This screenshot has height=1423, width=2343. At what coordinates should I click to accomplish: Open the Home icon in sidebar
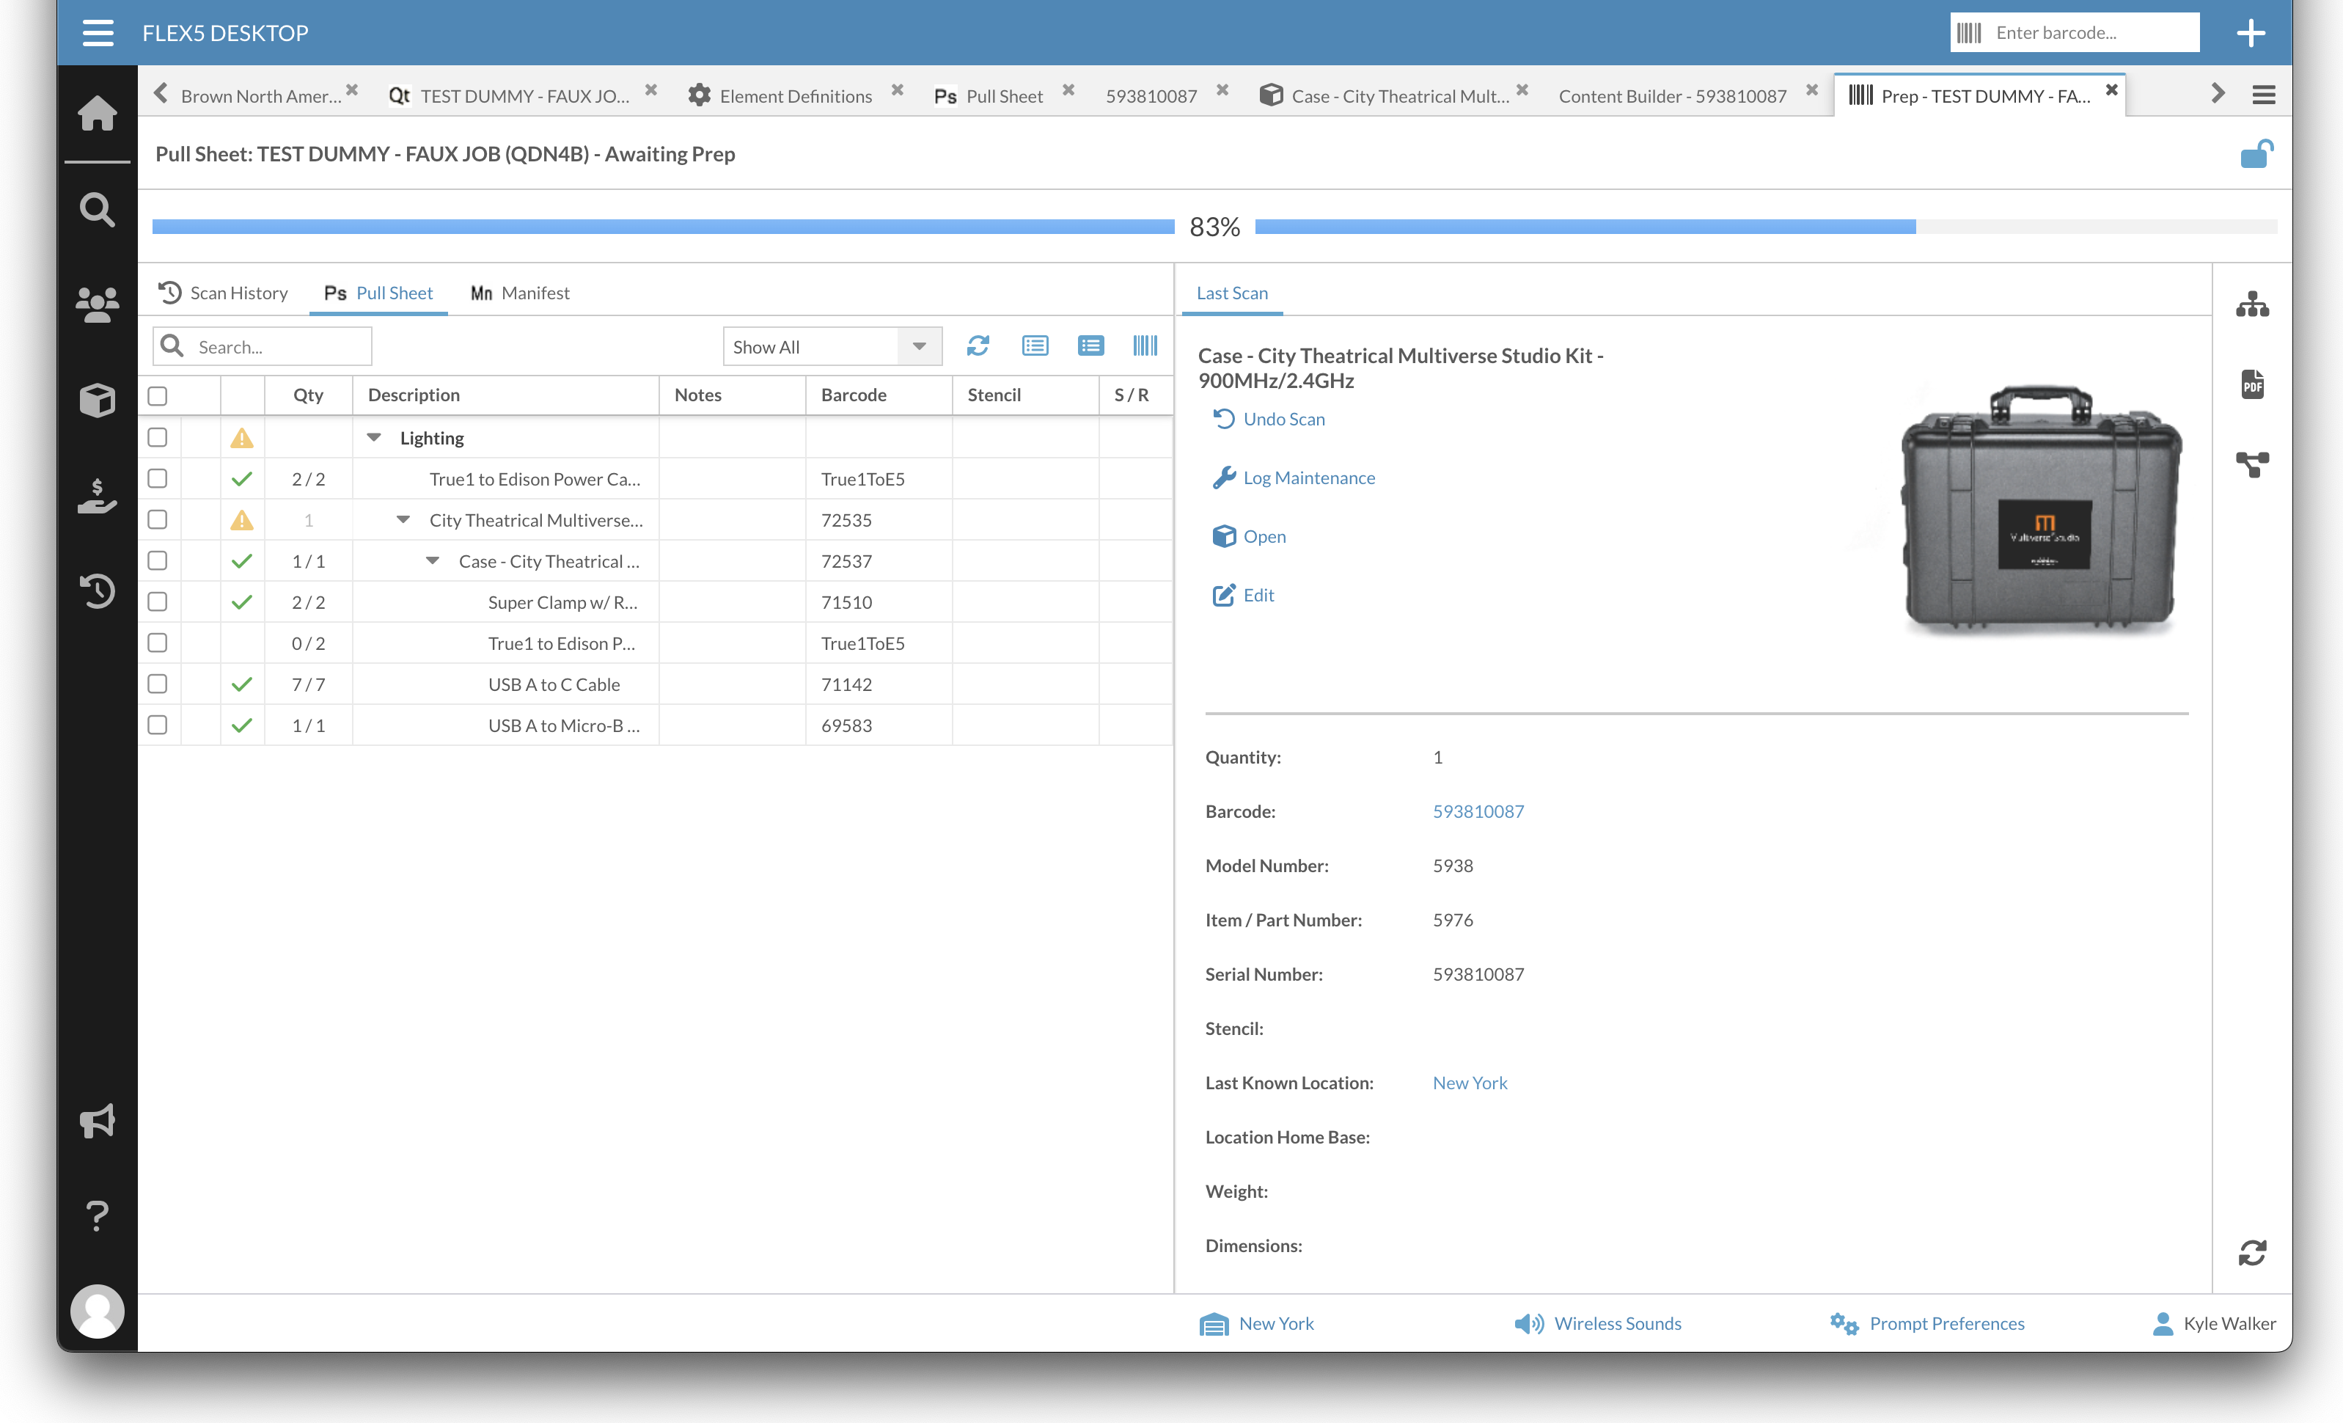coord(97,113)
